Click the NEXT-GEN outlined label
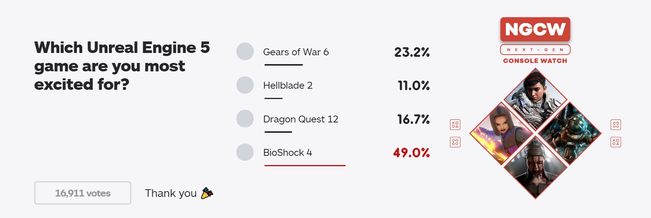This screenshot has width=651, height=218. [x=535, y=50]
